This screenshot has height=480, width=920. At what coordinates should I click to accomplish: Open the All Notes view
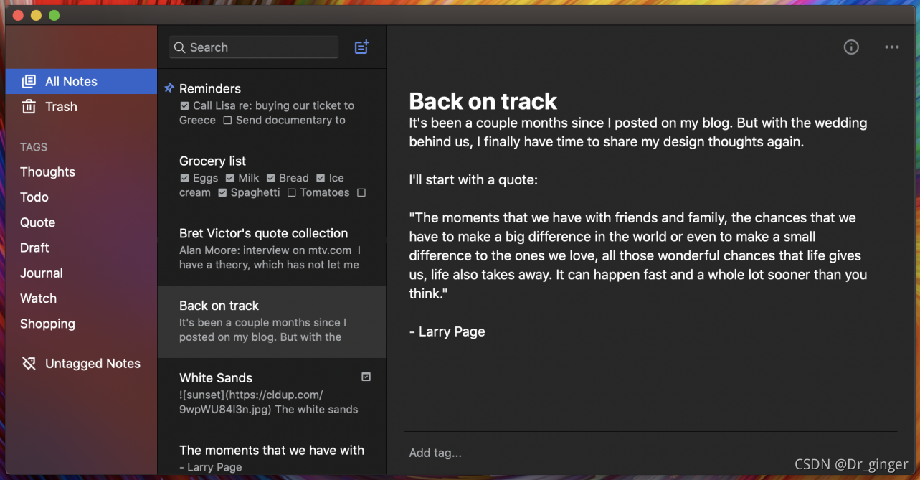[81, 81]
